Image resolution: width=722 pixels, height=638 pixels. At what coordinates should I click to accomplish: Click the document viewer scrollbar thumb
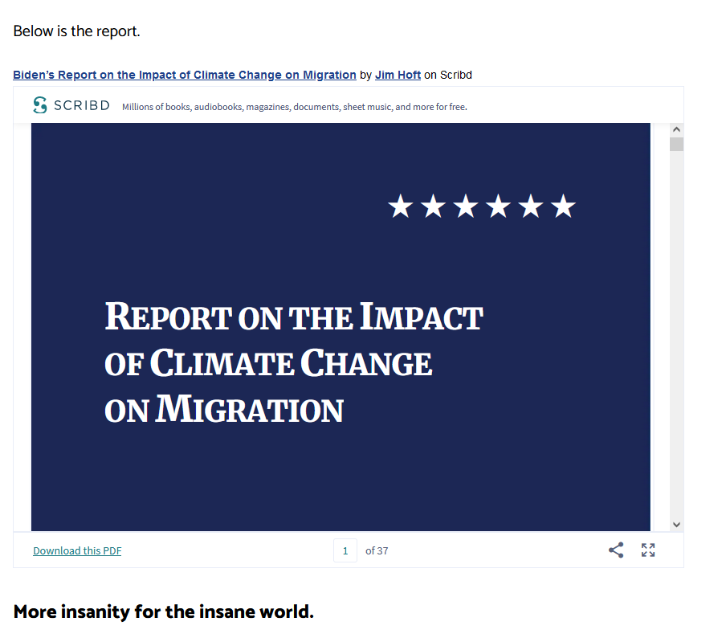[676, 144]
